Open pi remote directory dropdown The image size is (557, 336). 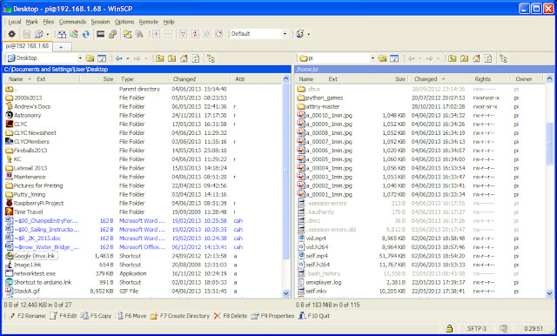tap(372, 58)
